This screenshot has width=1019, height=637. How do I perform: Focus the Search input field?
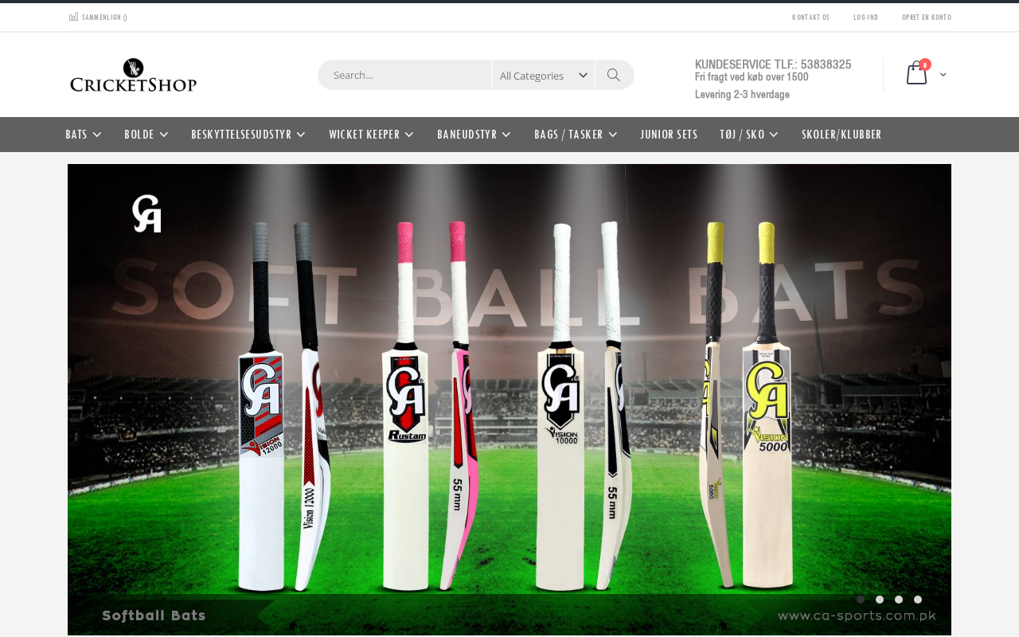pyautogui.click(x=405, y=75)
